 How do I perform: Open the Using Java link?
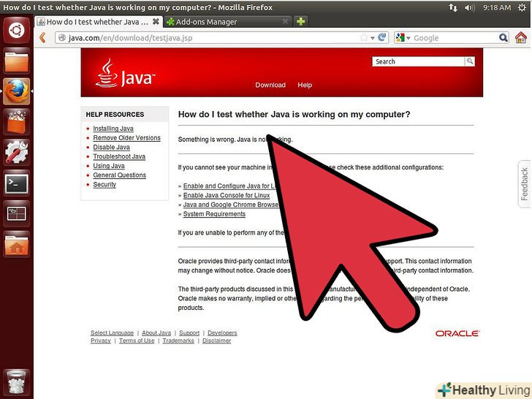pos(109,166)
